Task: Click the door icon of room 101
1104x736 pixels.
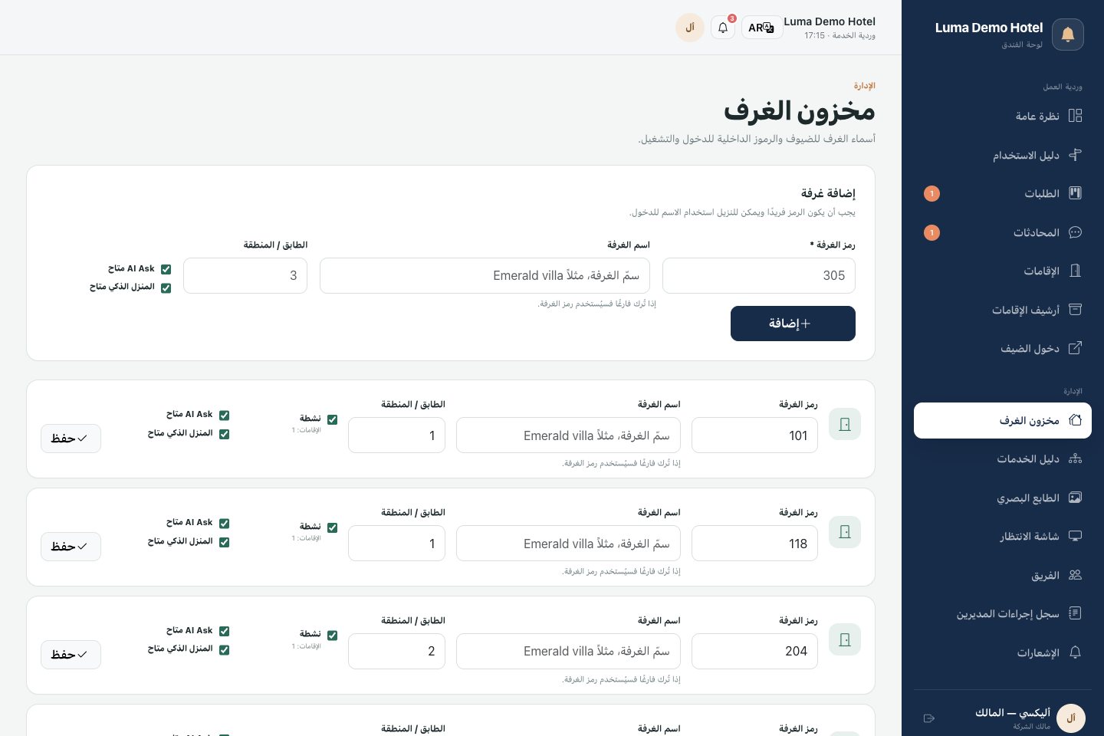Action: click(x=845, y=424)
